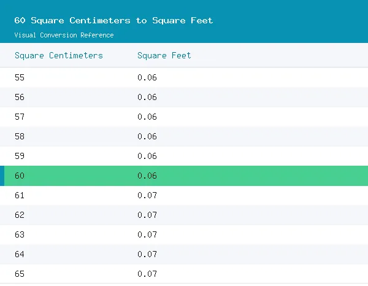Viewport: 368px width, 286px height.
Task: Click the title '60 Square Centimeters to Square Feet'
Action: tap(113, 20)
